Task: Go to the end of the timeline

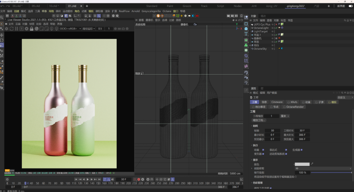Action: [x=99, y=179]
